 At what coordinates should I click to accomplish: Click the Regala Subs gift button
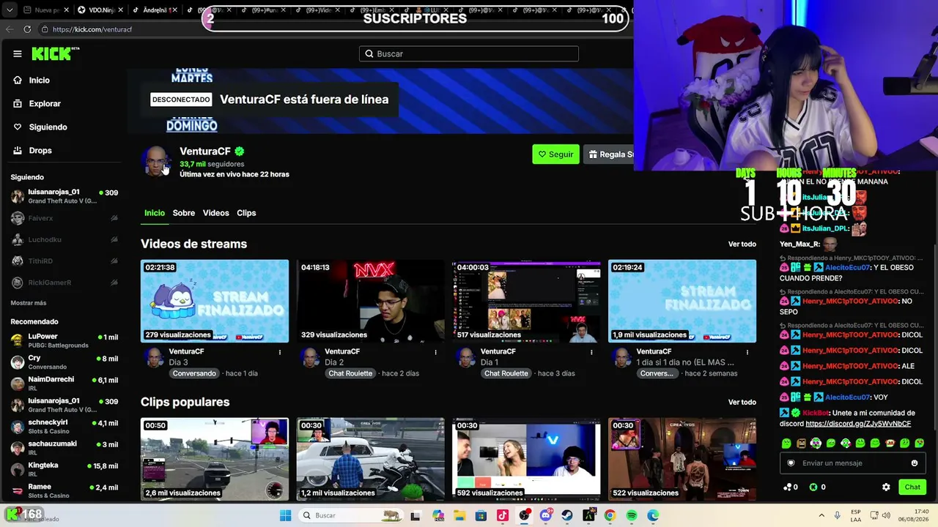(610, 154)
